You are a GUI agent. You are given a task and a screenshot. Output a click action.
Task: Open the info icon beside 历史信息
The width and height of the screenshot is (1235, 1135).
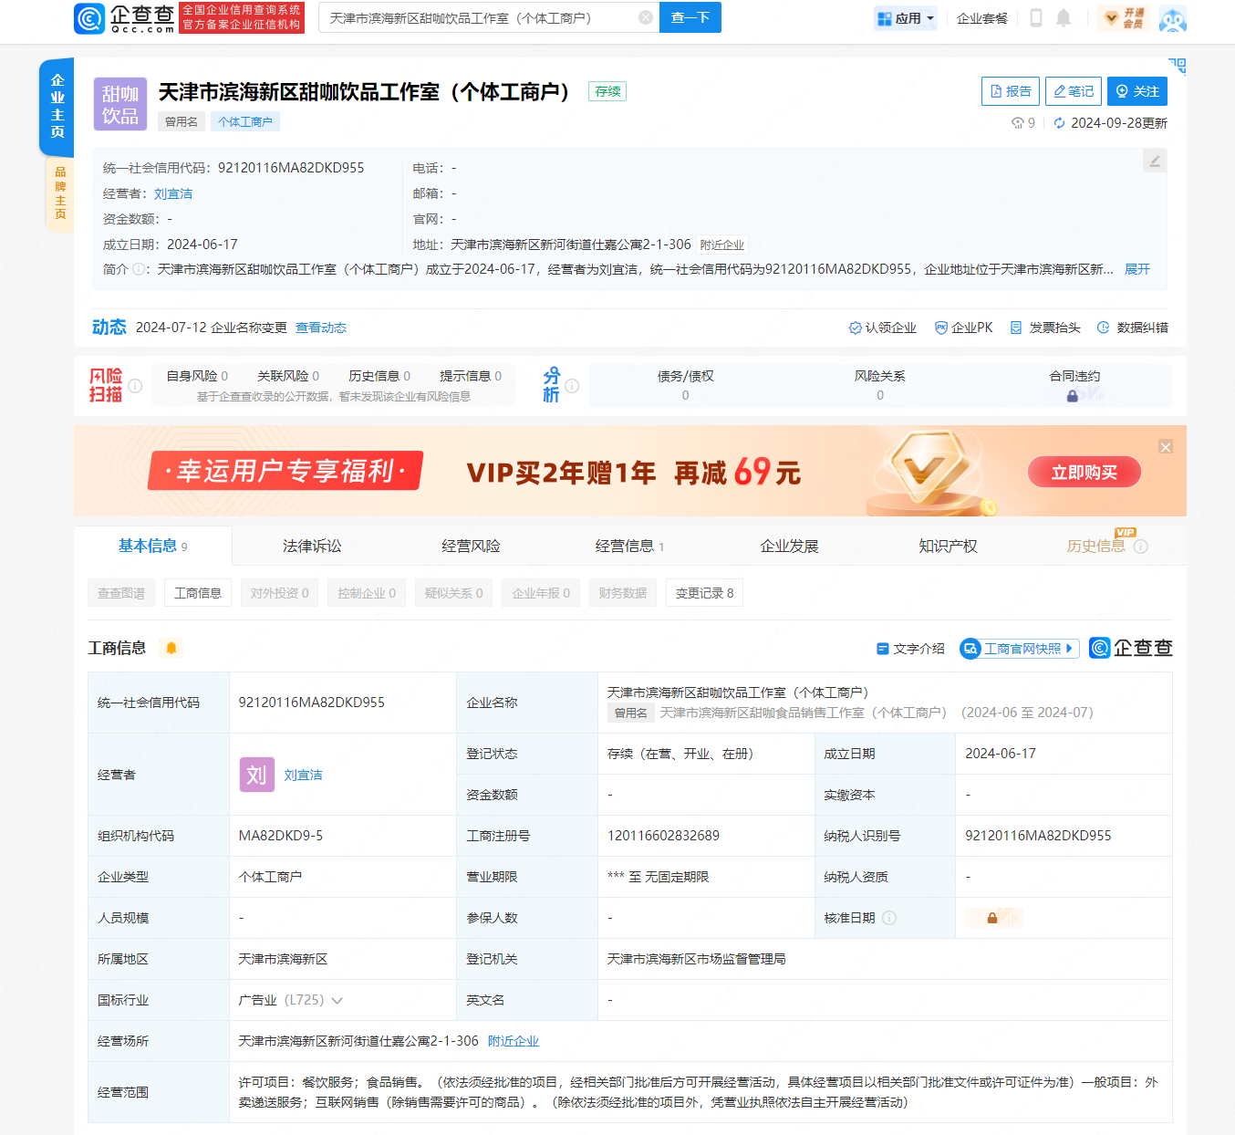point(1140,547)
